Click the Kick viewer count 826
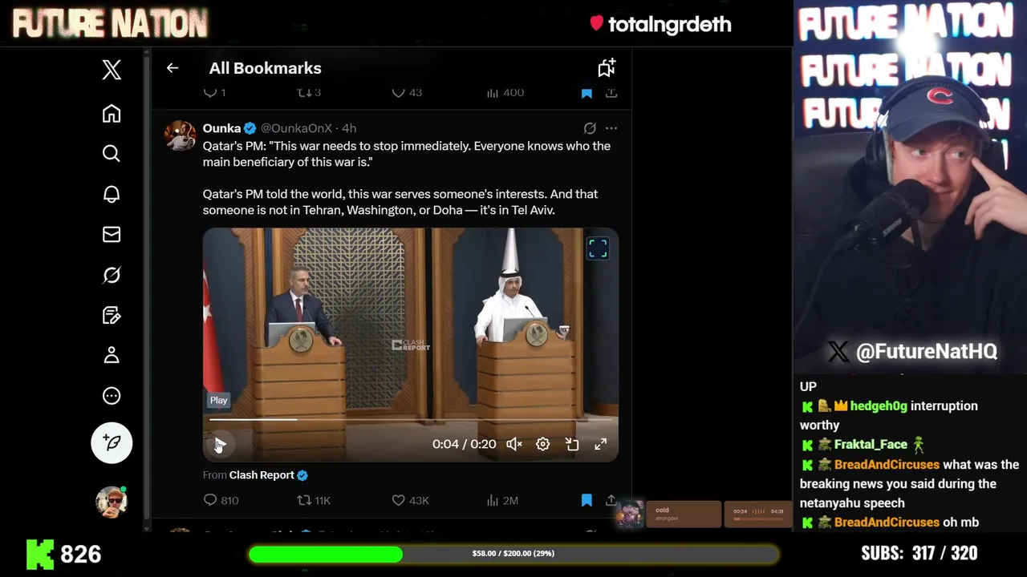This screenshot has width=1027, height=577. (x=81, y=554)
